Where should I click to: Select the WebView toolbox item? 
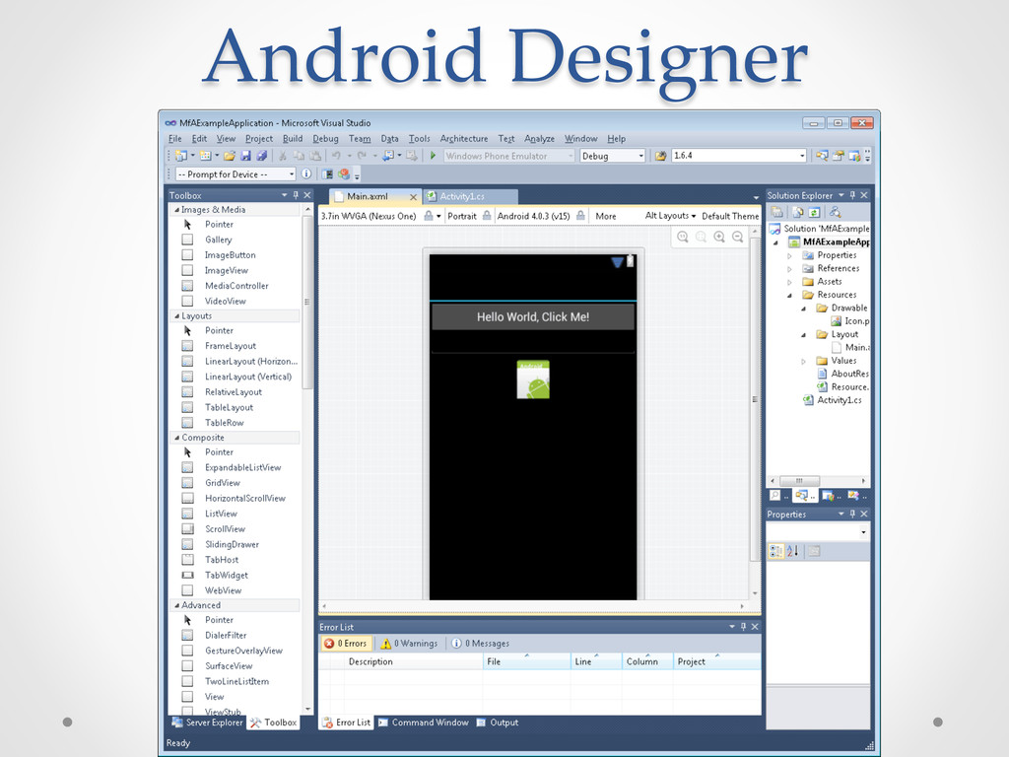(x=223, y=590)
